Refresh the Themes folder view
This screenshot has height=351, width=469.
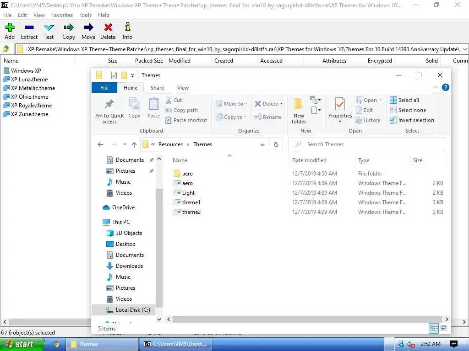(276, 144)
